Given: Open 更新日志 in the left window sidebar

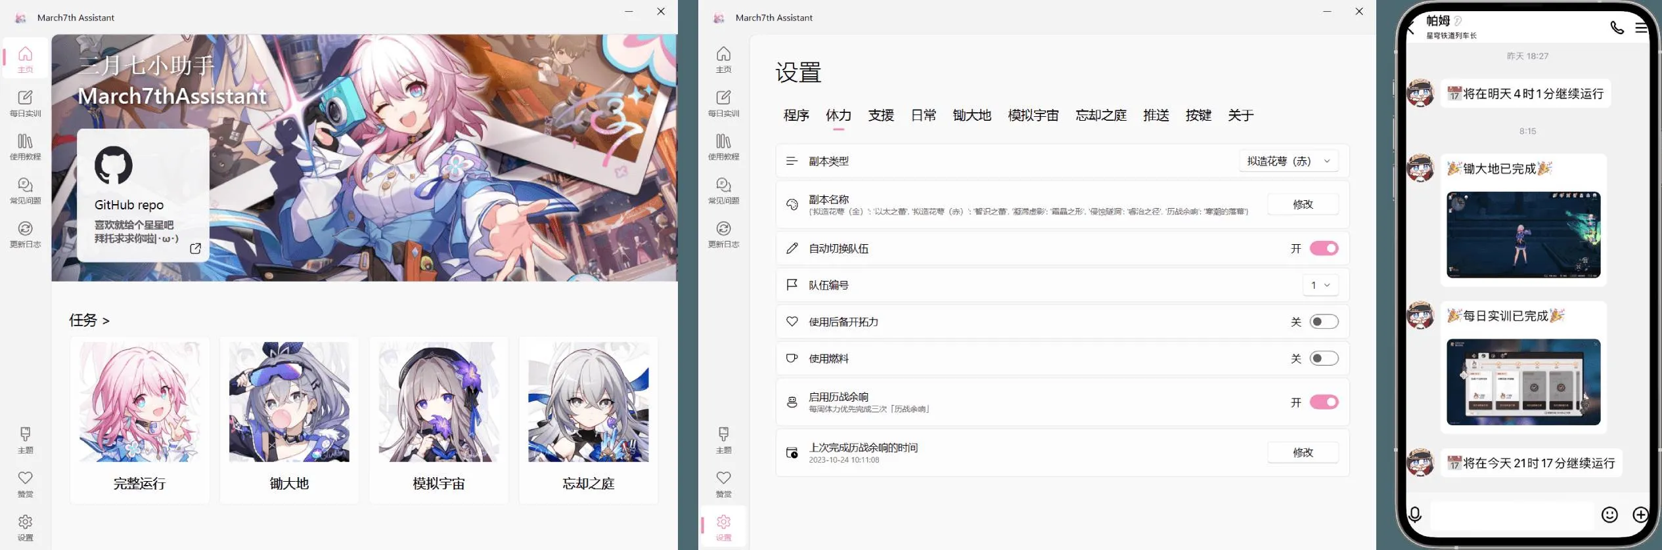Looking at the screenshot, I should click(25, 234).
